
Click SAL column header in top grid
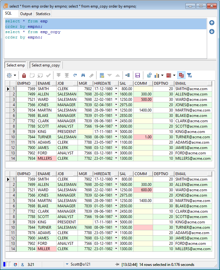coord(126,83)
